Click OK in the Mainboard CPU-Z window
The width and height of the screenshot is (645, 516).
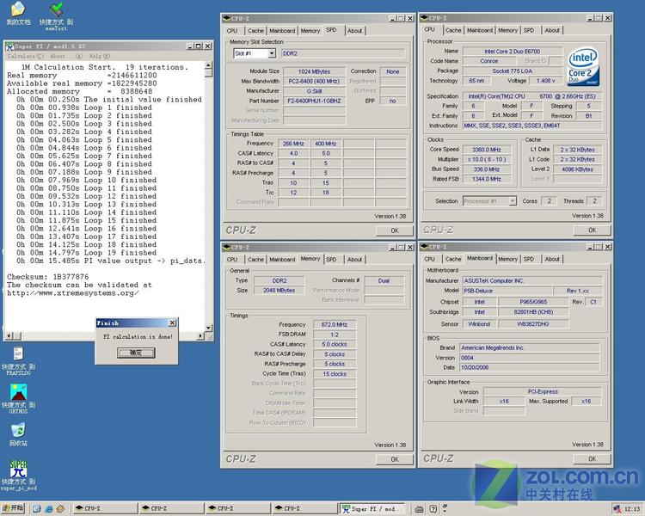592,458
